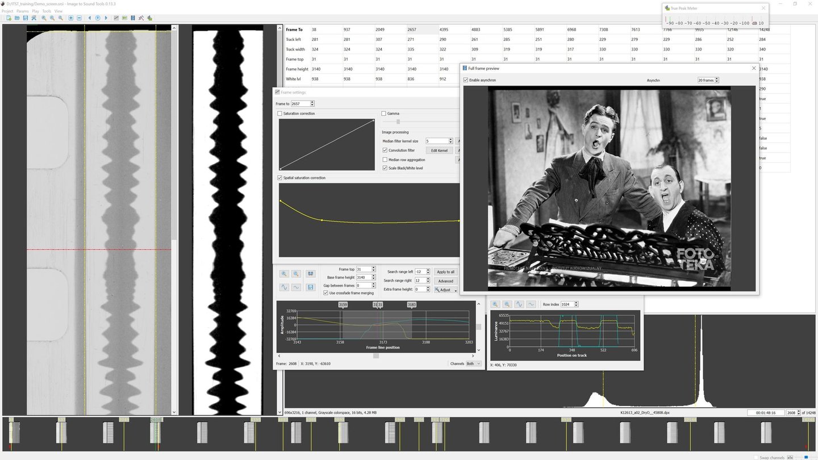
Task: Open the Play menu
Action: [x=36, y=11]
